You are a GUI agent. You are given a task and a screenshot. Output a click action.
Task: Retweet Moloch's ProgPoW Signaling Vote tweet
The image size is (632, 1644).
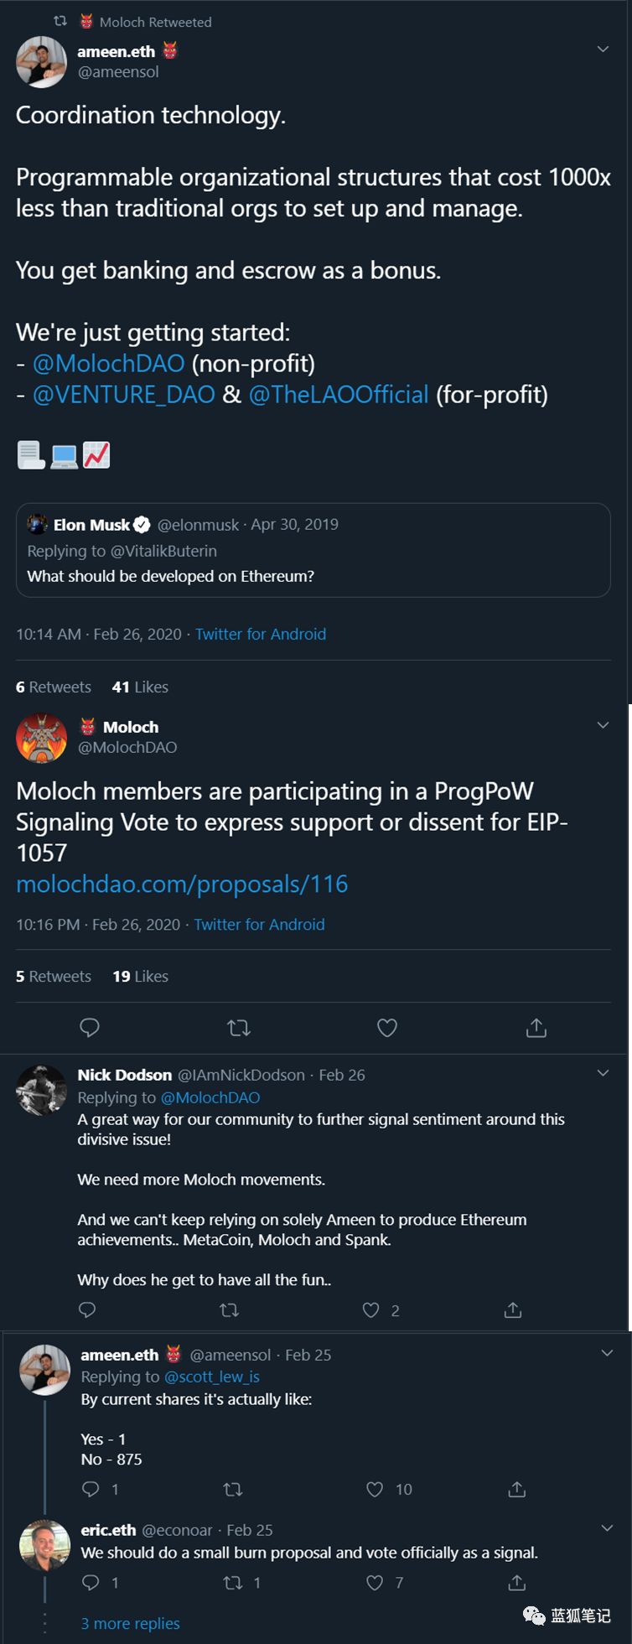click(239, 1028)
